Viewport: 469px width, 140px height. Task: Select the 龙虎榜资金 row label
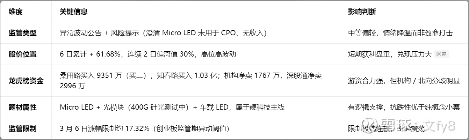coord(26,81)
